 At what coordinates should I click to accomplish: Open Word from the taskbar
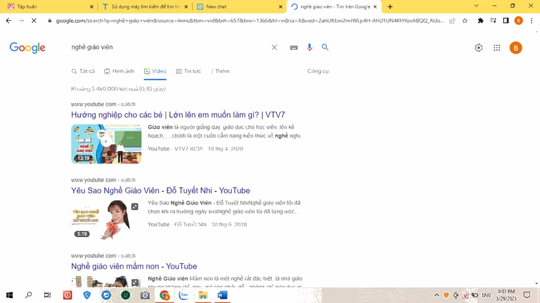[x=222, y=295]
